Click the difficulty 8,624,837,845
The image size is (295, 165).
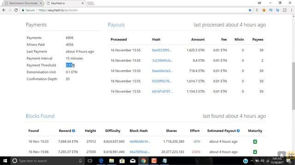click(114, 142)
